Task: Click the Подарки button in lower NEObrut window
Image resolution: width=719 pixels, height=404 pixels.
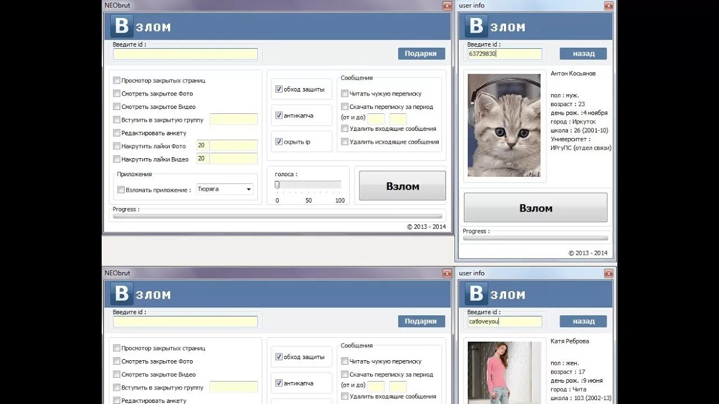Action: 421,321
